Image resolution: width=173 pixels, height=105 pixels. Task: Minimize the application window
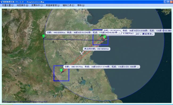click(165, 2)
